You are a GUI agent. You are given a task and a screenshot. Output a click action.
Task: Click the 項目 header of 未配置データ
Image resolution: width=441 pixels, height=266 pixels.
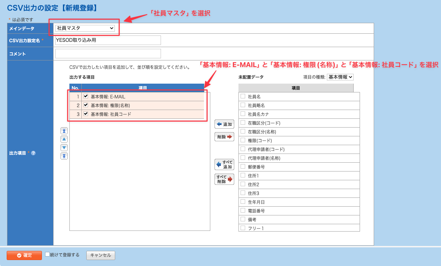coord(296,88)
